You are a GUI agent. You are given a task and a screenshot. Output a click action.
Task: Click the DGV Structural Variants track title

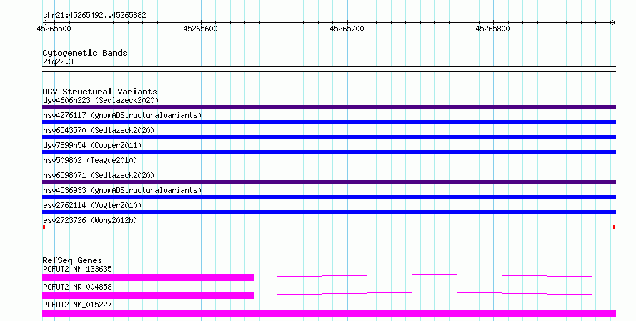(100, 92)
